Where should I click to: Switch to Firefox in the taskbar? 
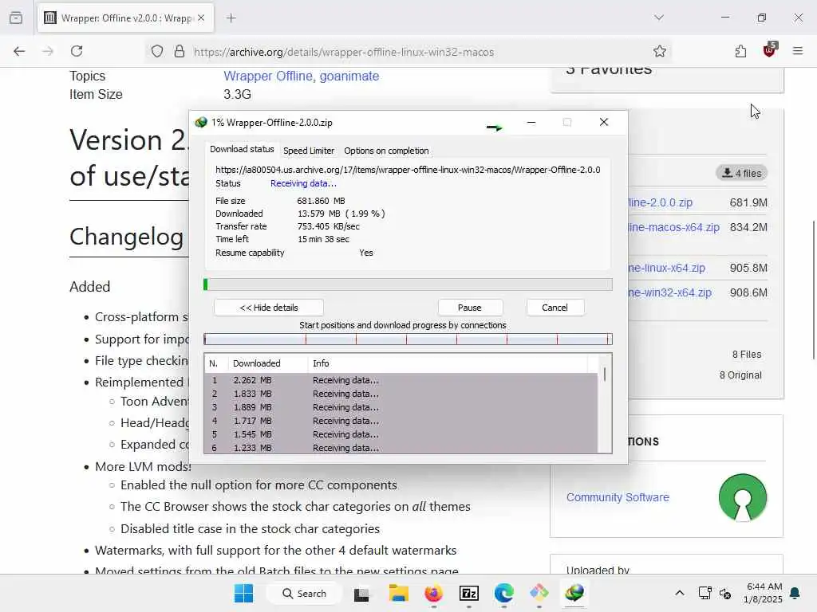433,593
